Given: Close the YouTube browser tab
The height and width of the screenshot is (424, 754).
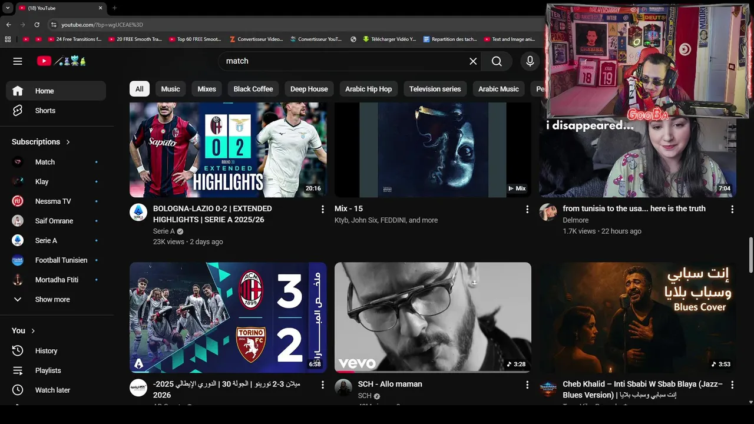Looking at the screenshot, I should pyautogui.click(x=100, y=8).
